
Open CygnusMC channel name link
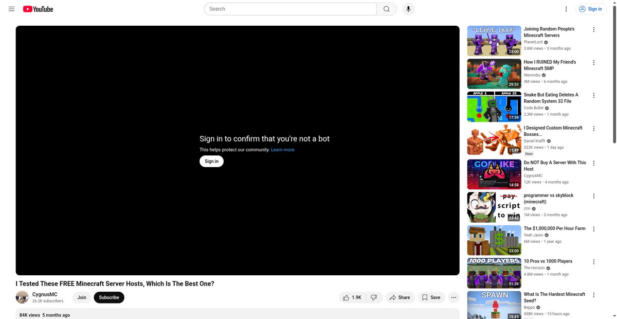pyautogui.click(x=45, y=294)
